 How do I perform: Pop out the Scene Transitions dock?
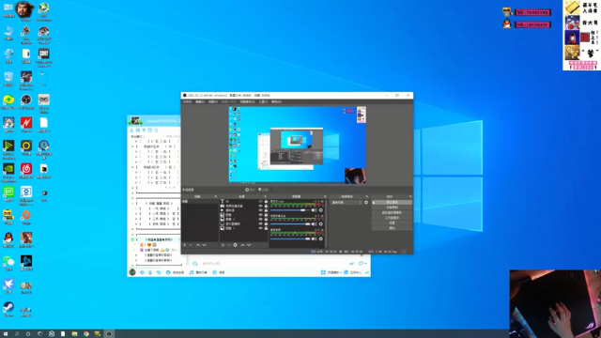point(367,196)
